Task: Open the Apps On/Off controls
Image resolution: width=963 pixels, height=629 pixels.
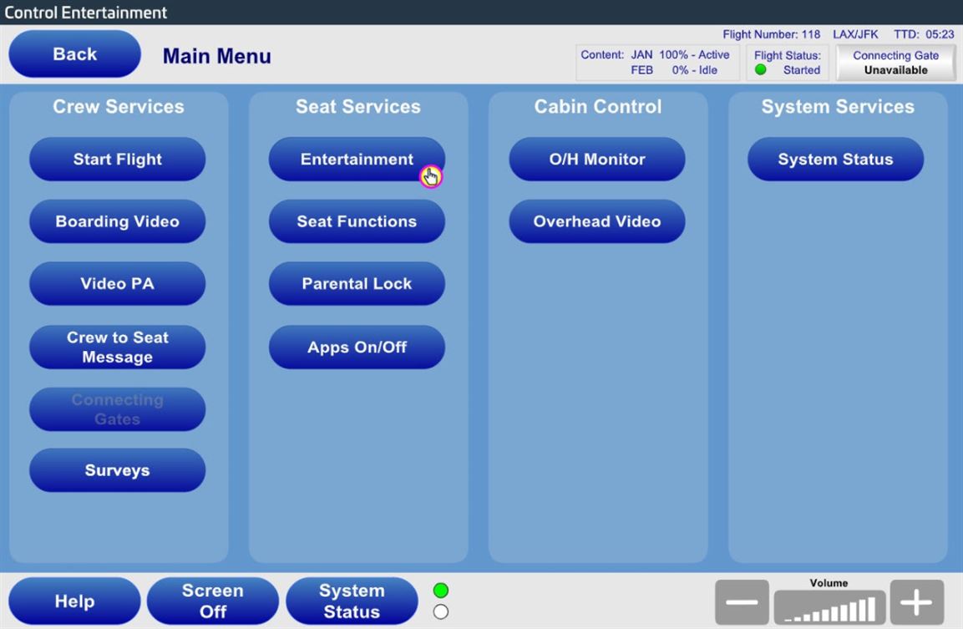Action: pos(357,347)
